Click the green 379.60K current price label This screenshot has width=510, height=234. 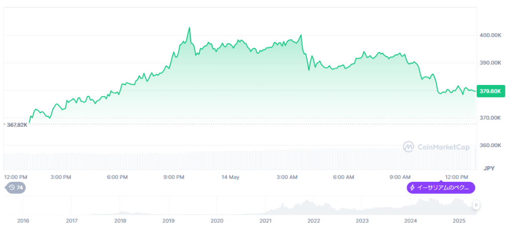pyautogui.click(x=490, y=91)
